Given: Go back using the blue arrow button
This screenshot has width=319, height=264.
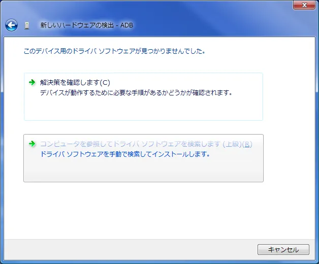Looking at the screenshot, I should click(11, 25).
